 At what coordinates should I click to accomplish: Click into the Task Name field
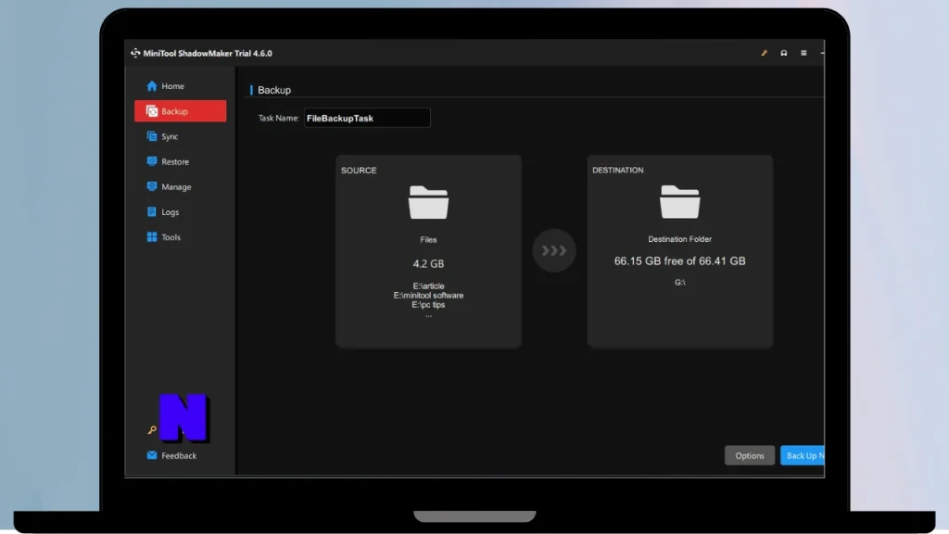[367, 118]
